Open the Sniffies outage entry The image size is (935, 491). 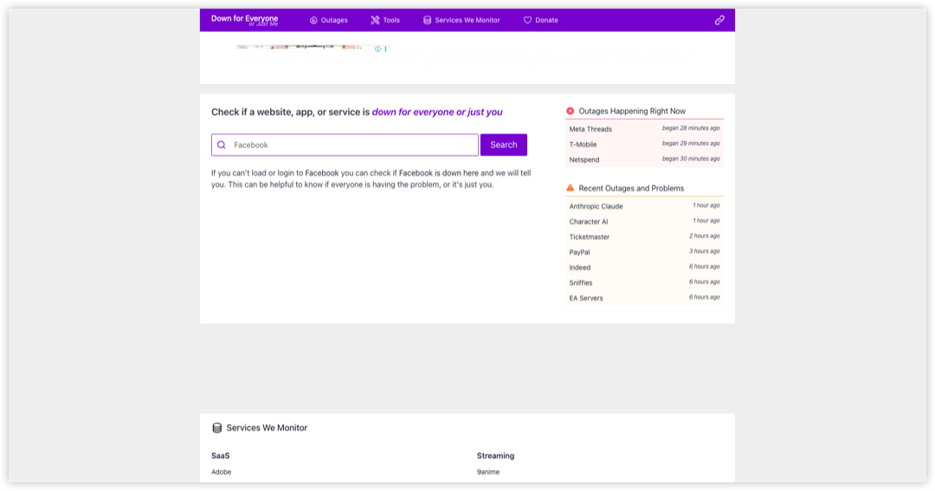[644, 283]
